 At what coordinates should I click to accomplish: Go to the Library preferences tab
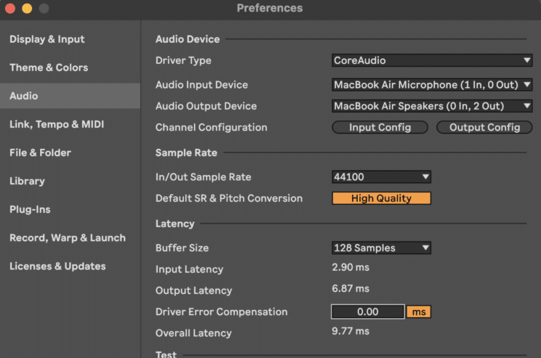click(x=27, y=182)
